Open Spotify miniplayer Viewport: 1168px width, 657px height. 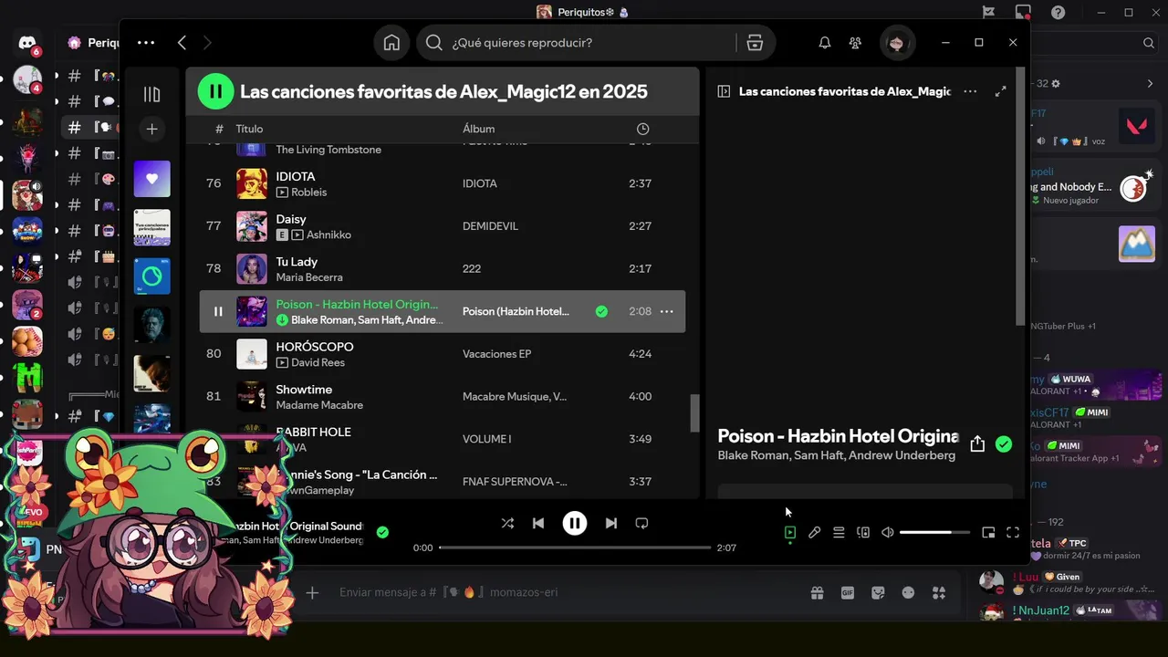click(x=988, y=532)
